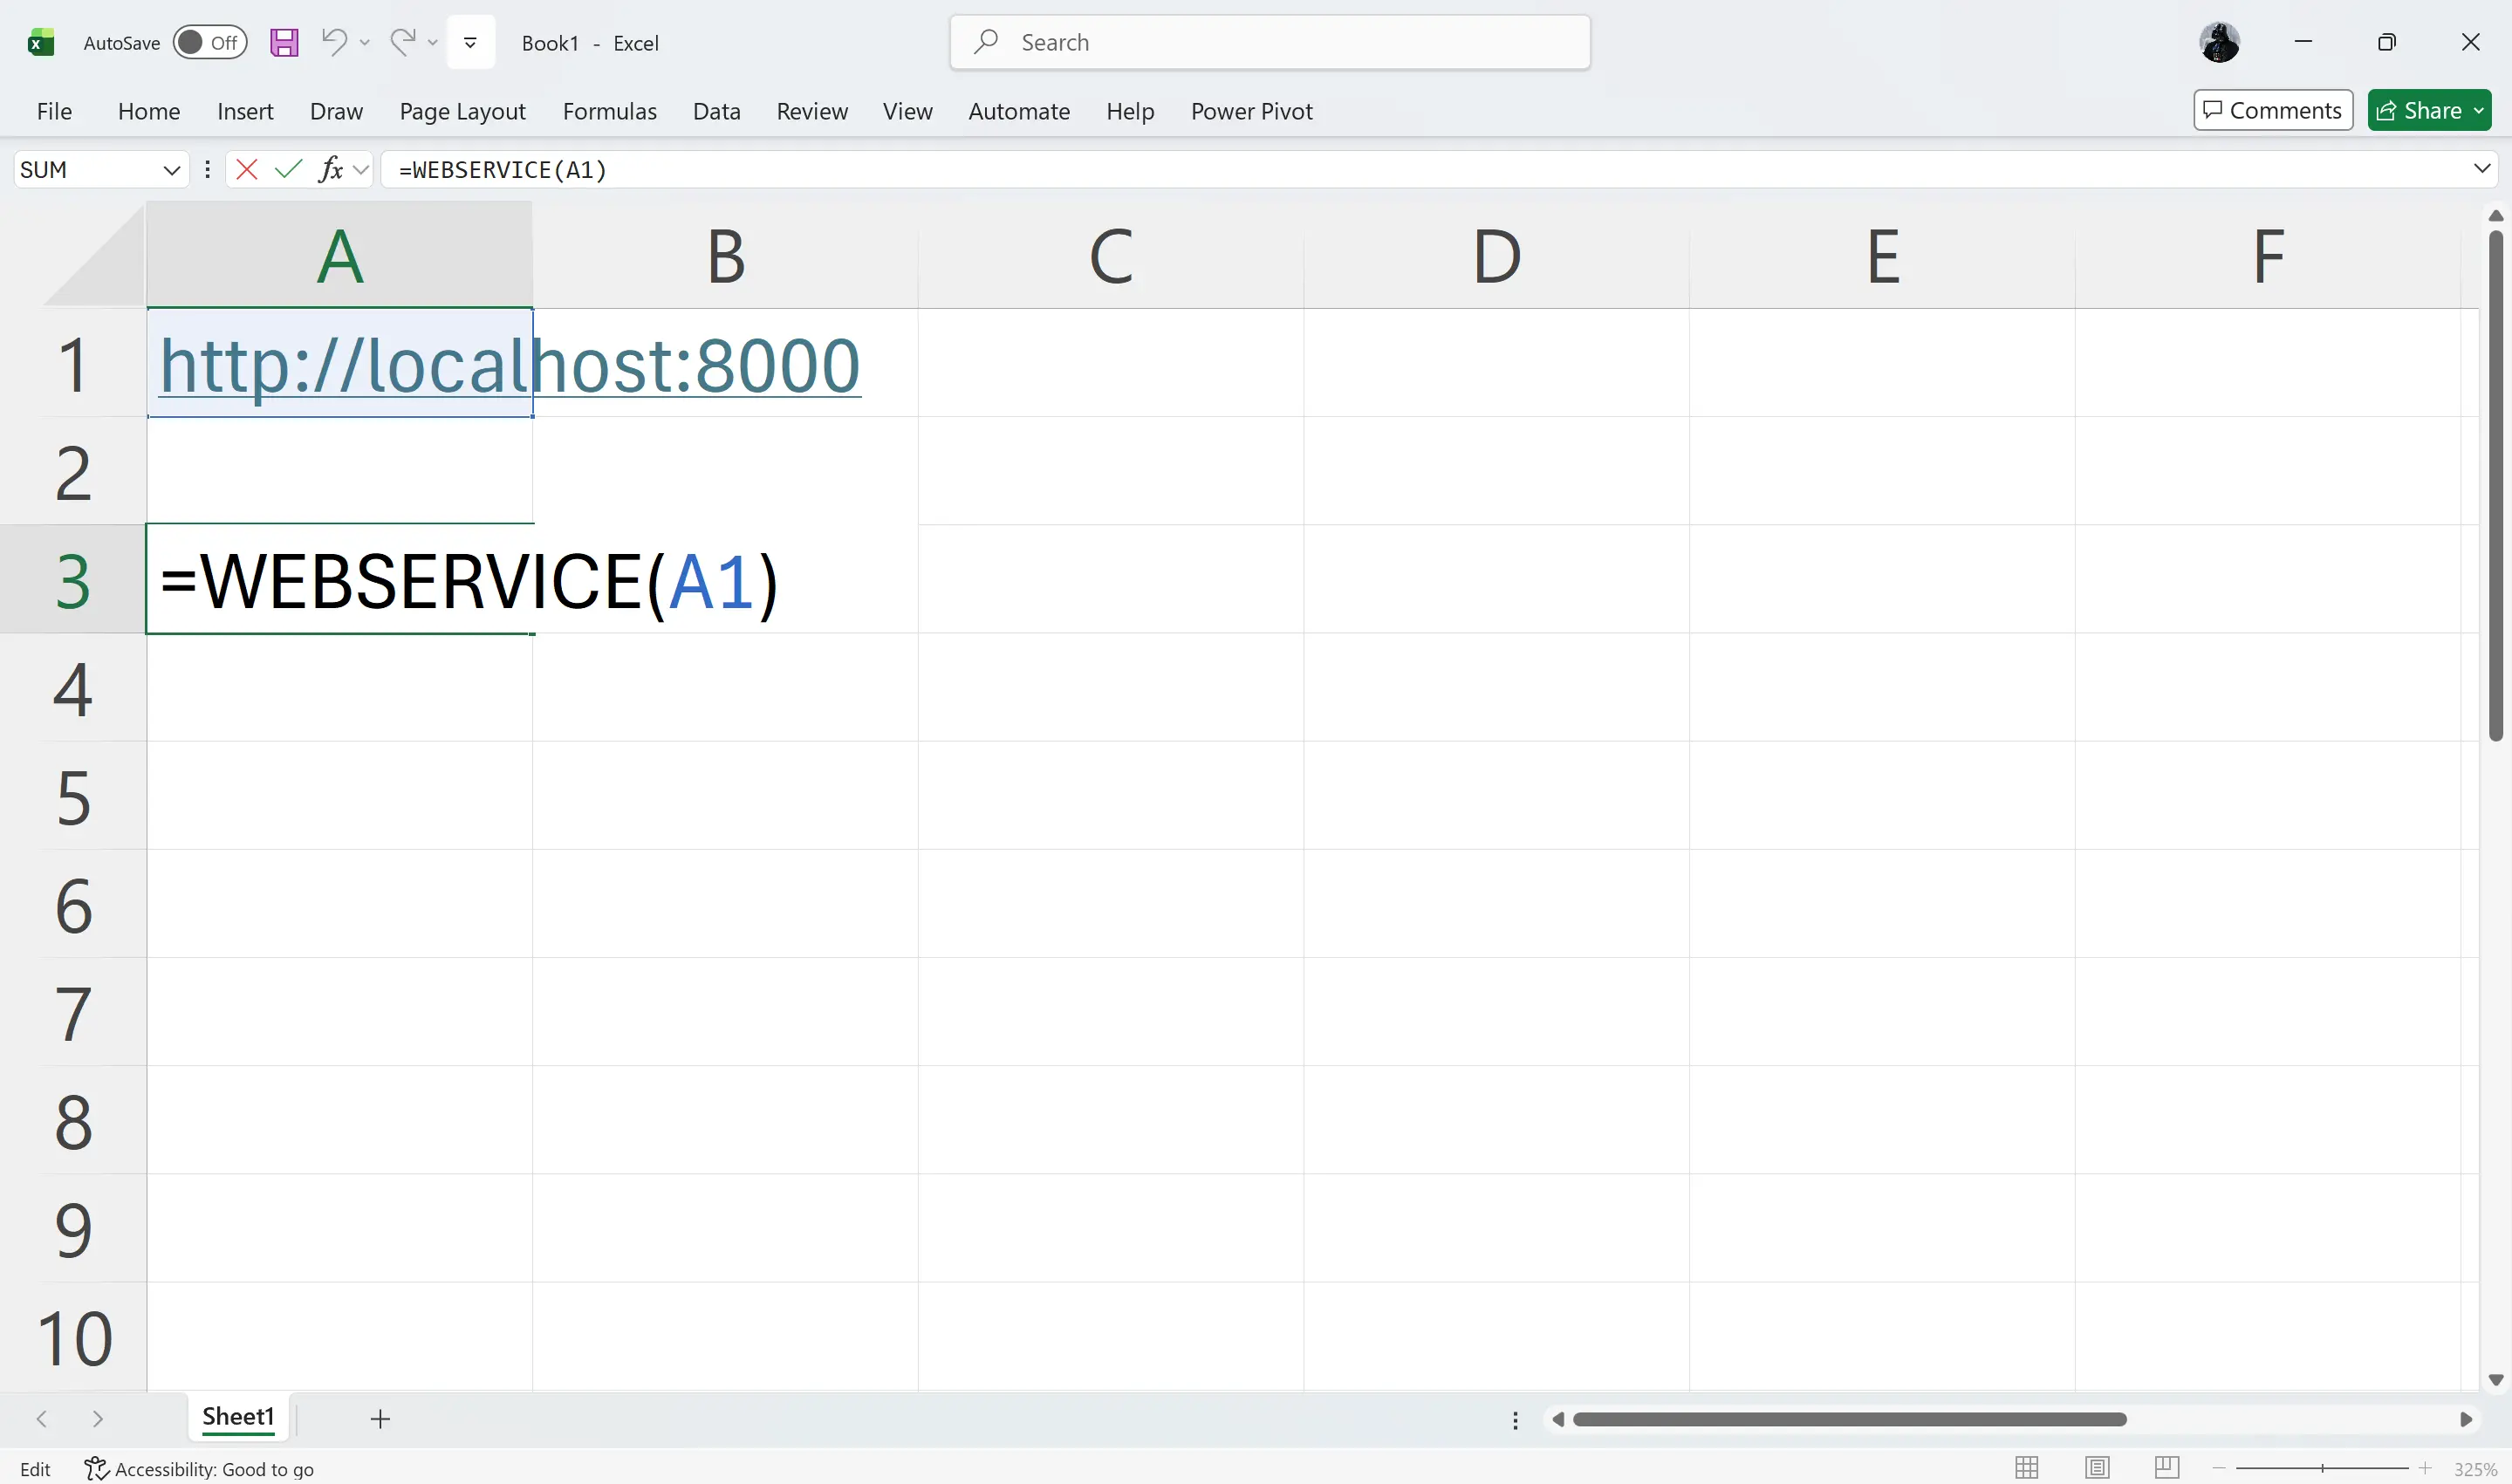Toggle AutoSave on

(209, 42)
